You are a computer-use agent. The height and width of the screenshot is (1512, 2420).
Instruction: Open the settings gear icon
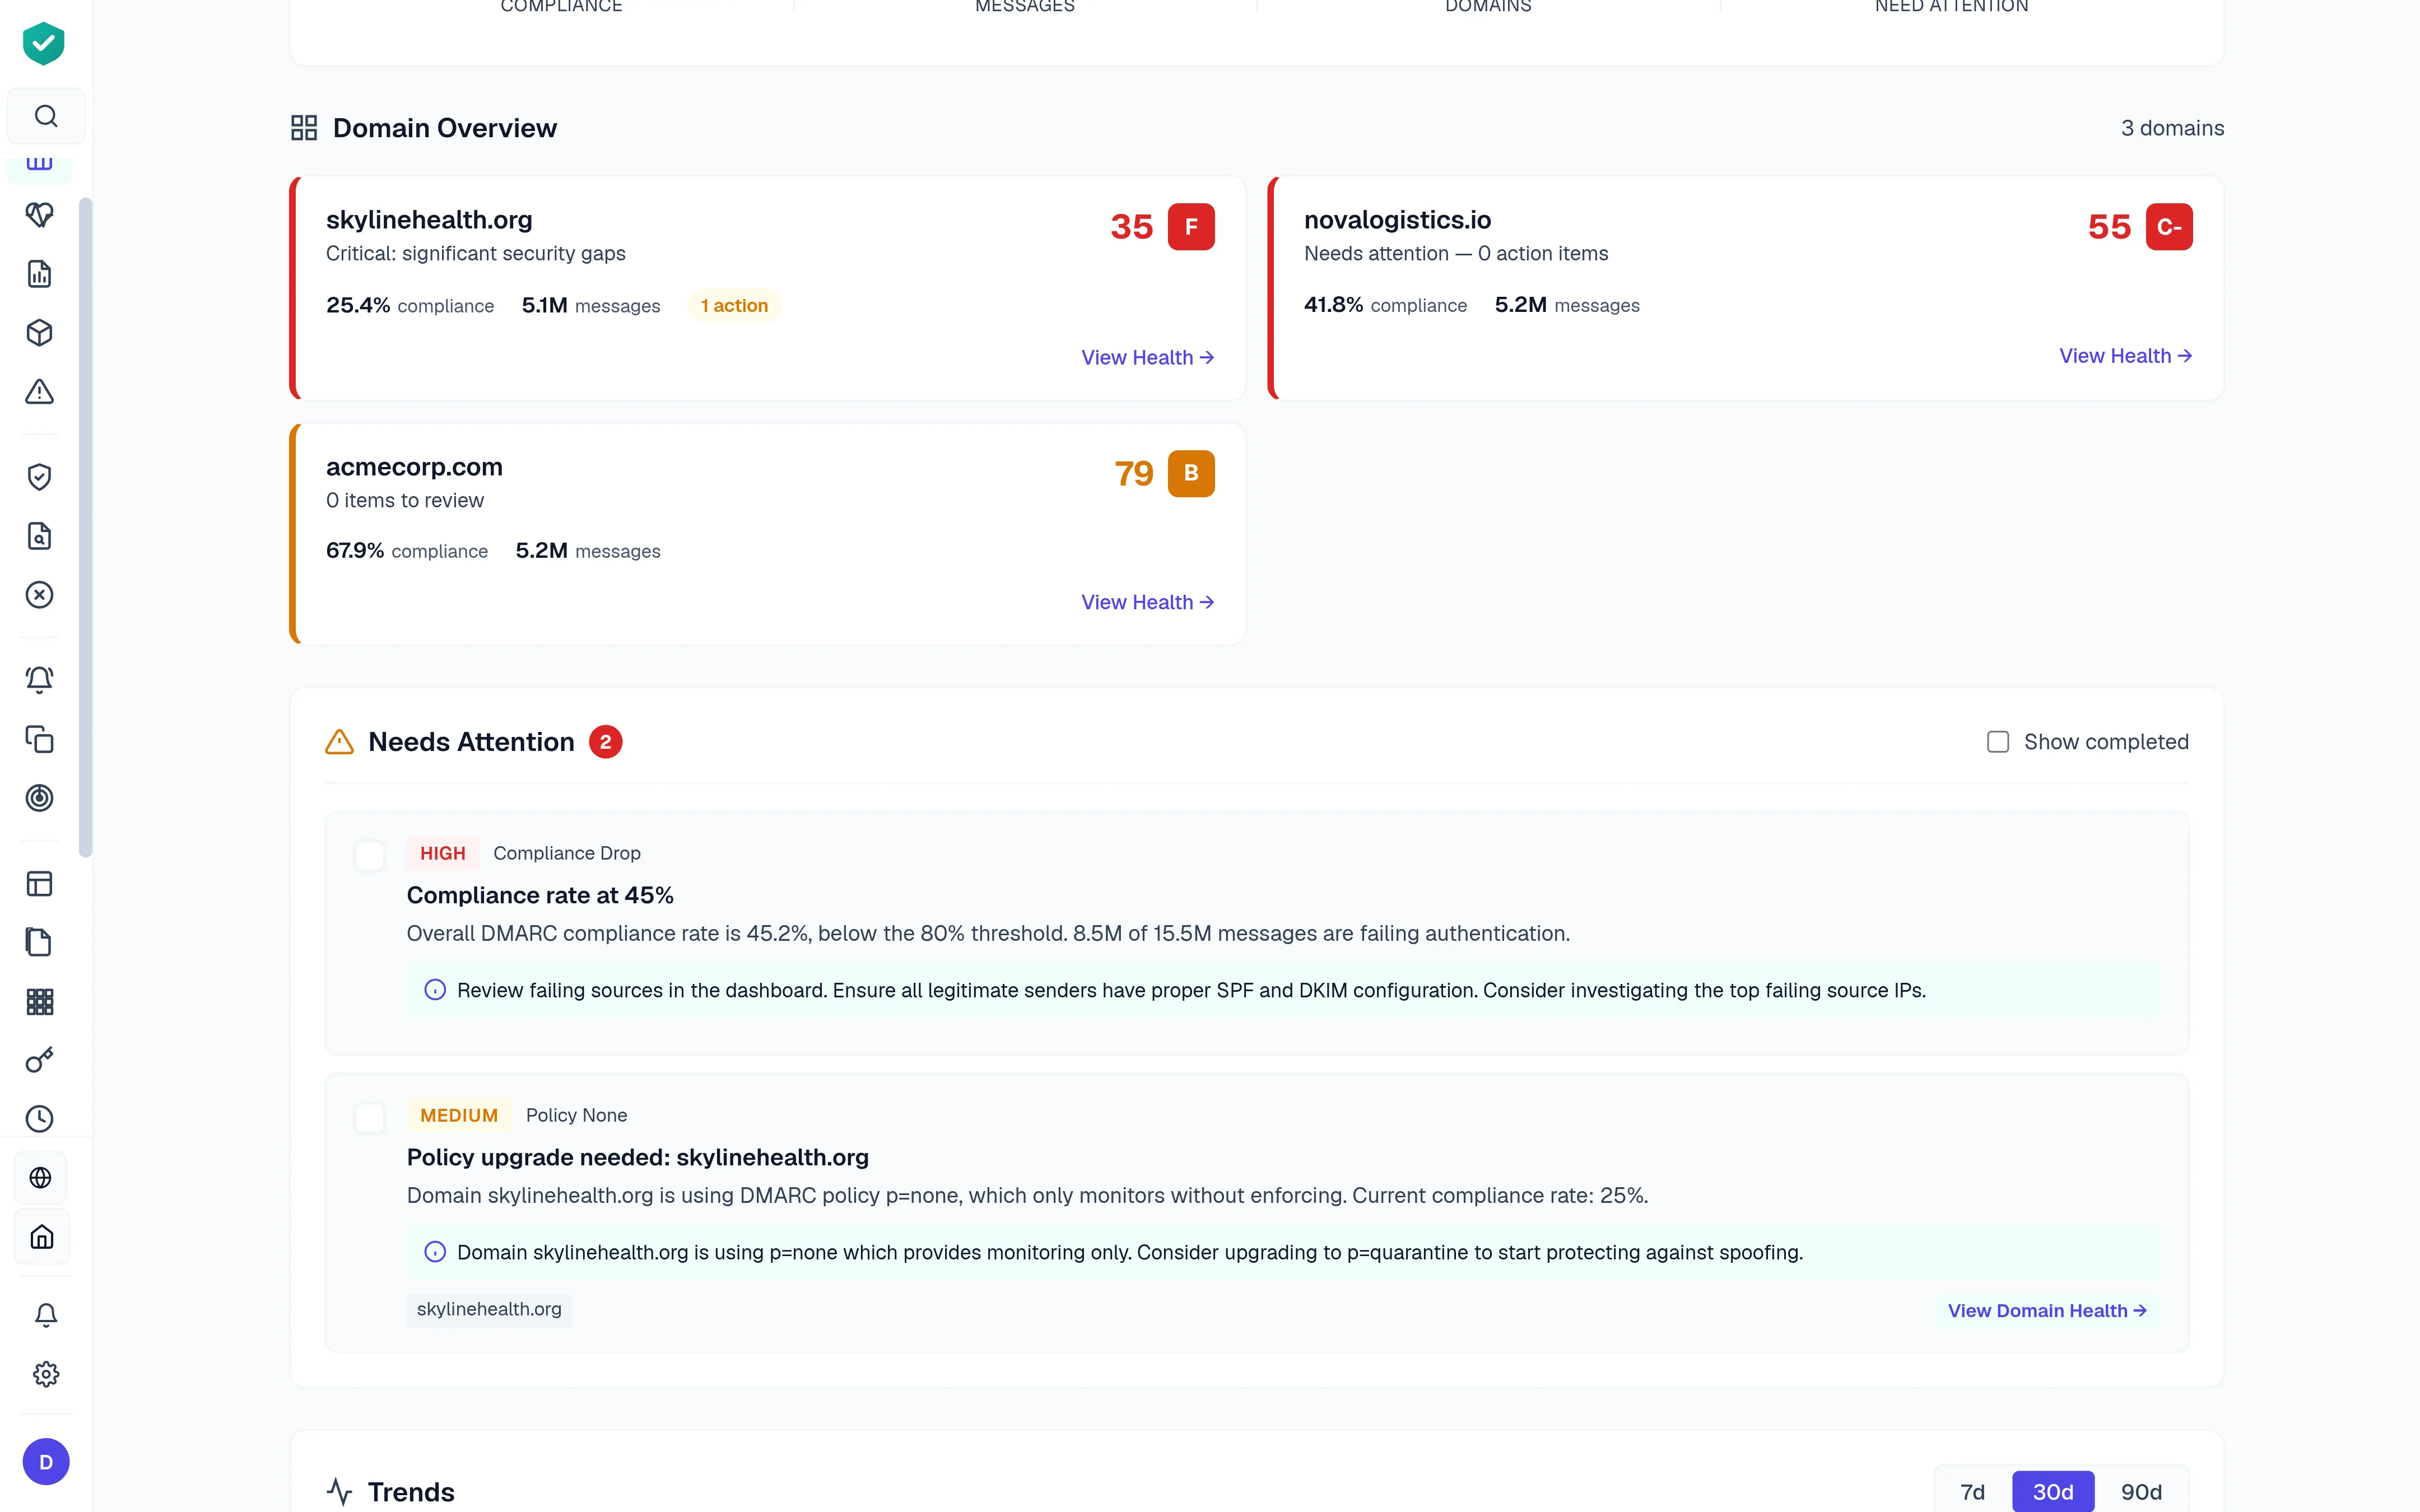tap(46, 1374)
